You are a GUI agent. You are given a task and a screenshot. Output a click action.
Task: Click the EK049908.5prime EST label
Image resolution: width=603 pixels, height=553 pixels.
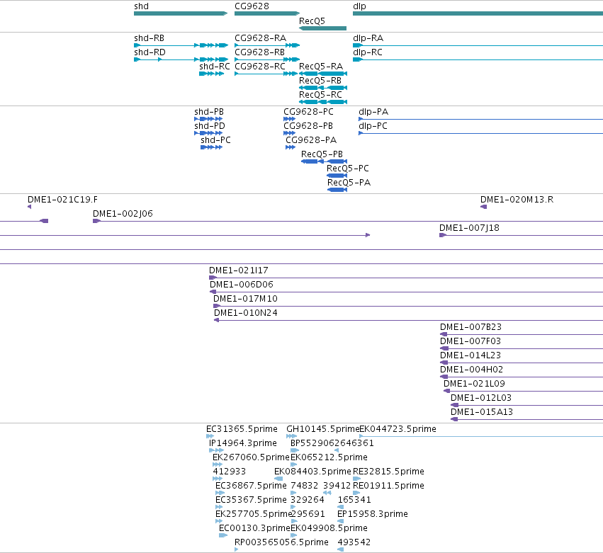tap(329, 529)
